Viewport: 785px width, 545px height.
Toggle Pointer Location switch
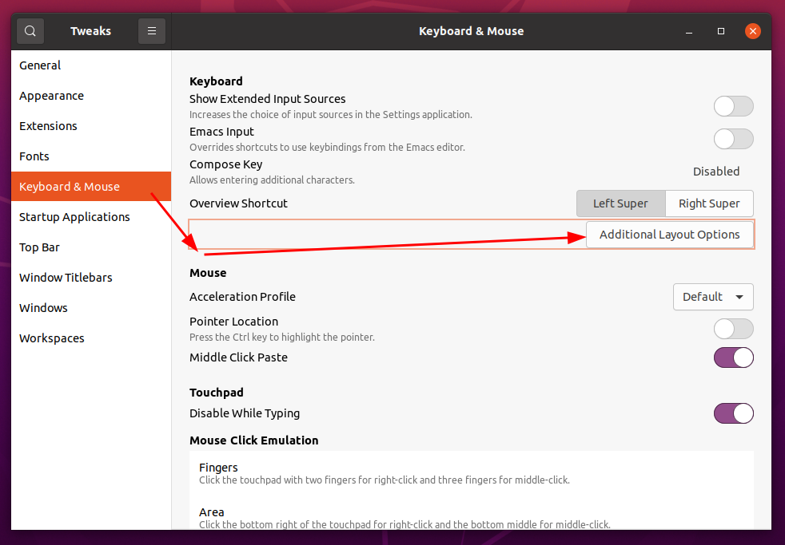pyautogui.click(x=733, y=329)
